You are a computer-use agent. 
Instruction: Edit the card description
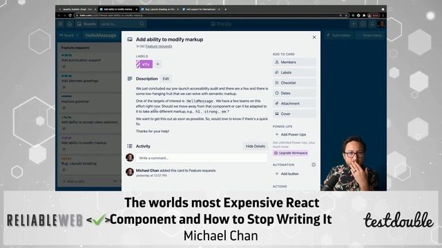click(x=166, y=79)
